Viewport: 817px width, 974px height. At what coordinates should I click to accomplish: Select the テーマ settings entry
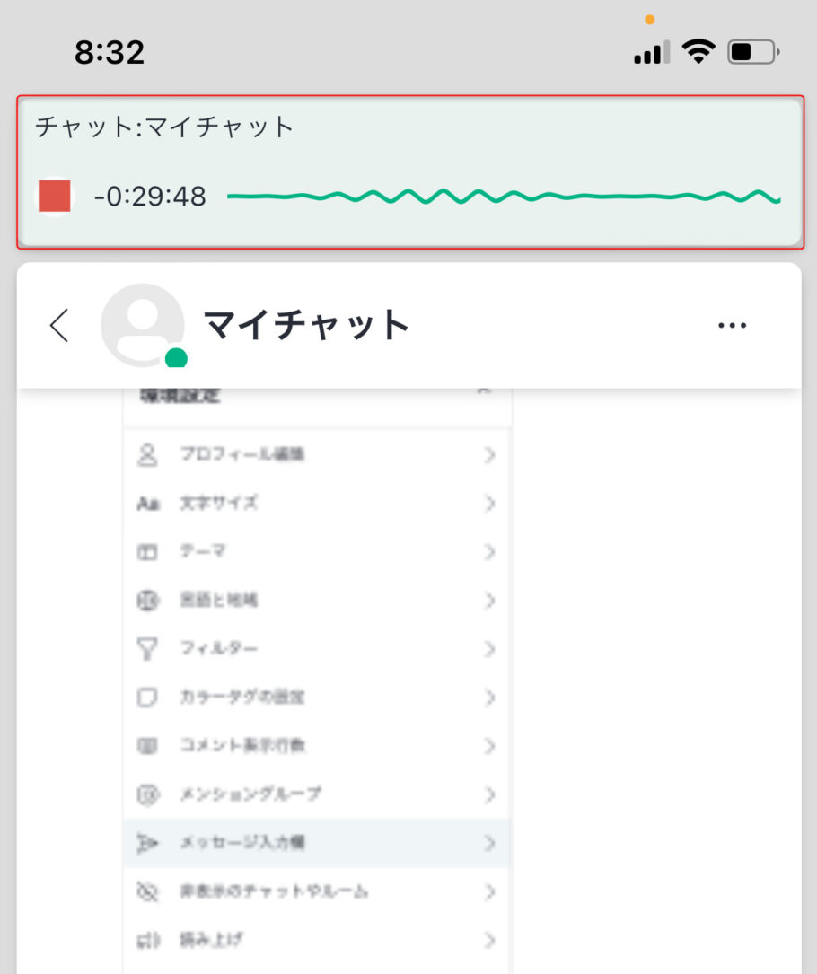(x=317, y=551)
